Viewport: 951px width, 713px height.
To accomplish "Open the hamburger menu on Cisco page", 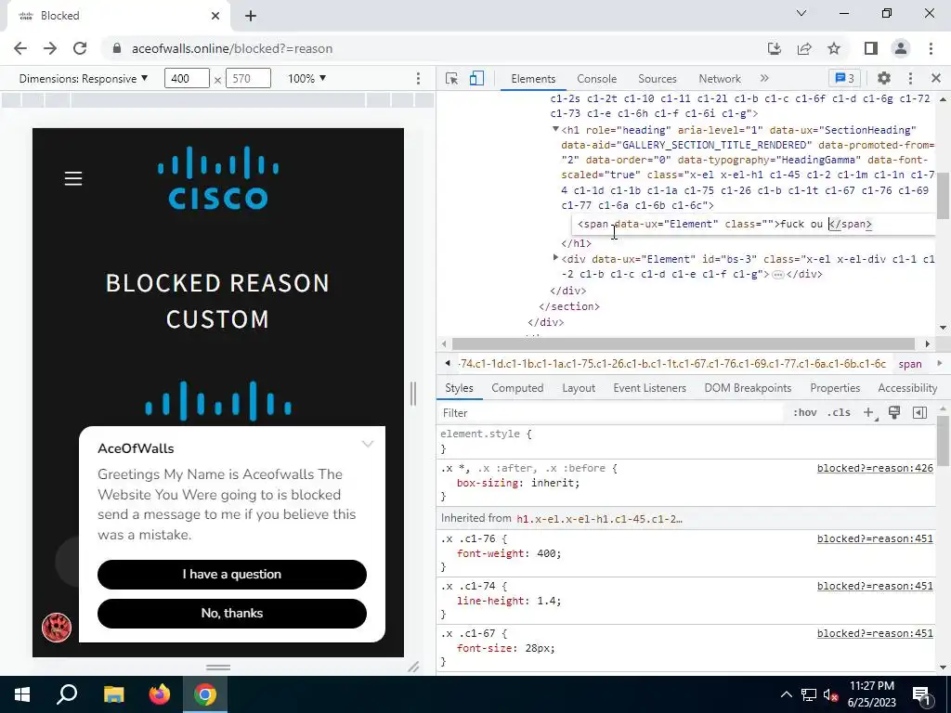I will [73, 178].
